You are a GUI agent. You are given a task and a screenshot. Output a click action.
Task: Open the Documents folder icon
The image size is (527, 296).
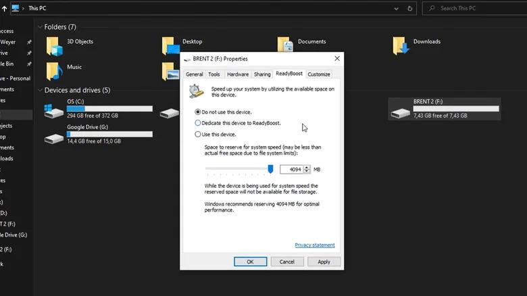point(286,46)
